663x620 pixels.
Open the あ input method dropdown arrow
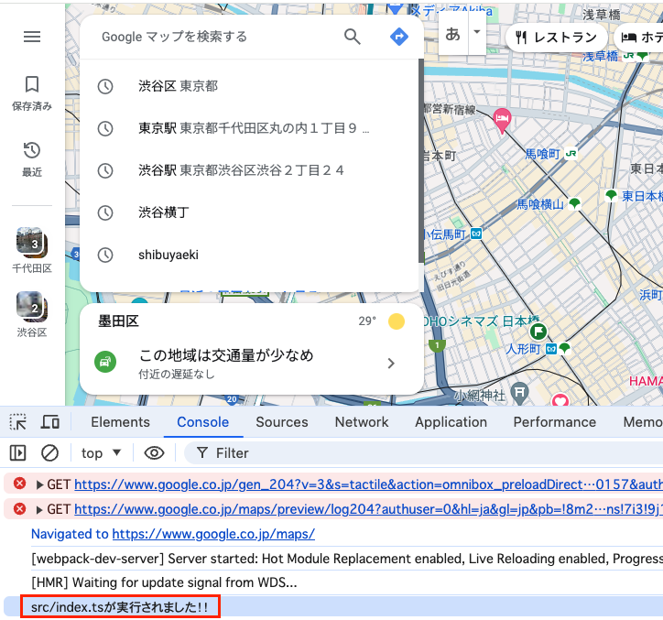[x=477, y=32]
